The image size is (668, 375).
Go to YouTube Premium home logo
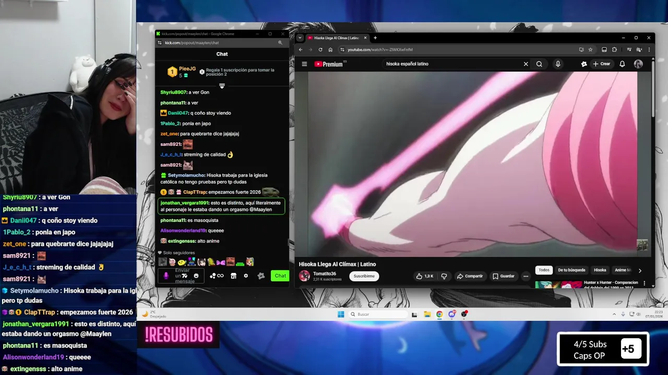[328, 64]
